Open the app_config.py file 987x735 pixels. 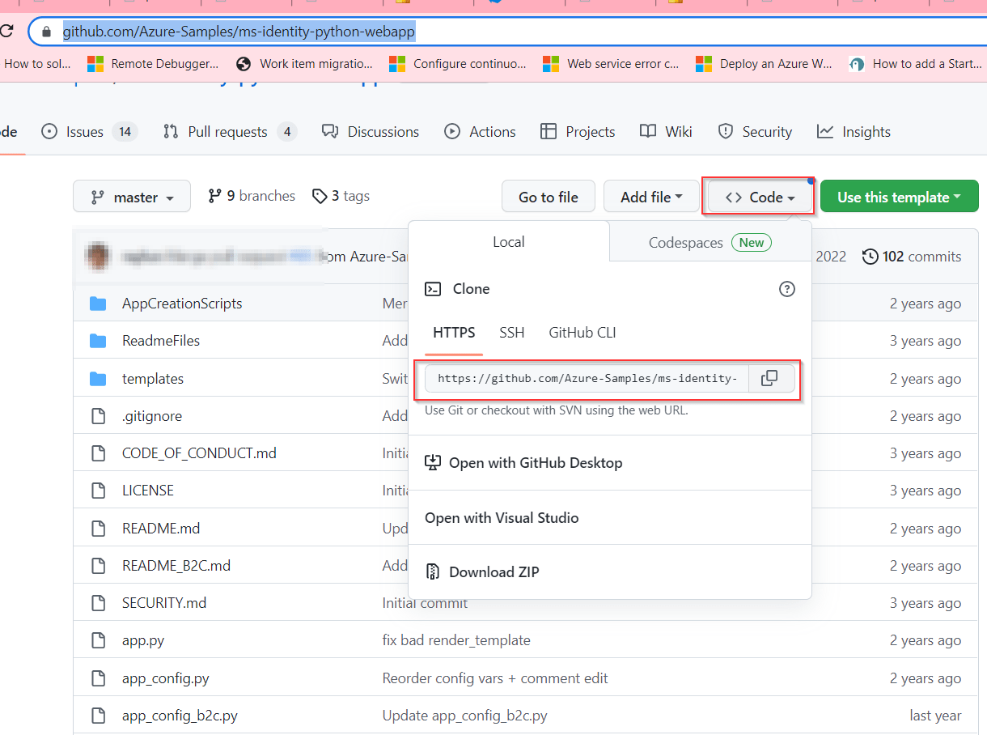click(x=165, y=678)
